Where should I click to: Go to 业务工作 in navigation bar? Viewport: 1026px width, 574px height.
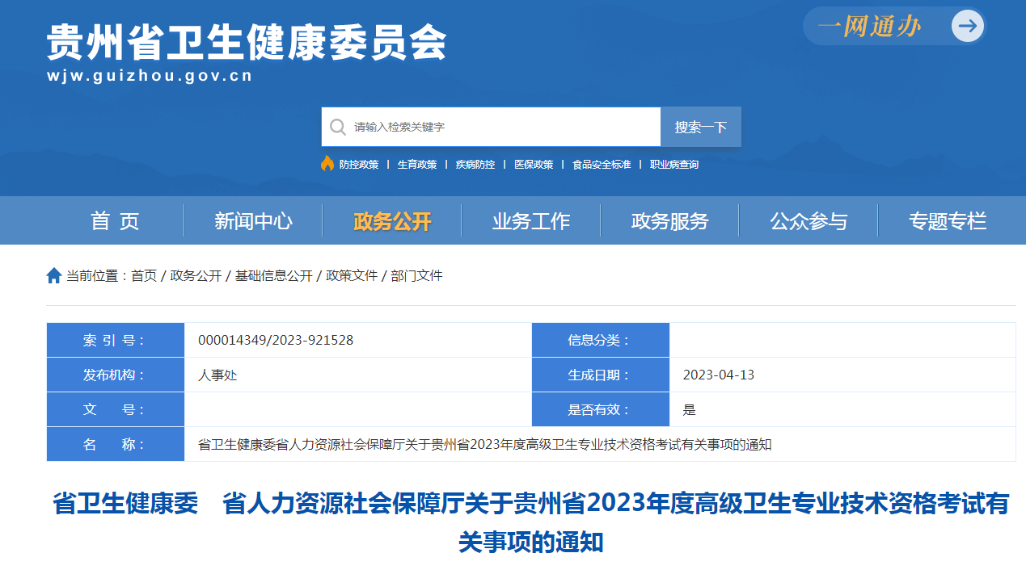tap(531, 221)
